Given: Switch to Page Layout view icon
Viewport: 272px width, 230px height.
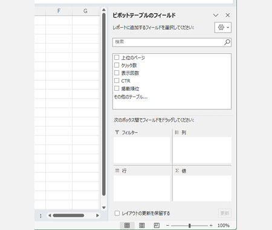Looking at the screenshot, I should pos(142,225).
